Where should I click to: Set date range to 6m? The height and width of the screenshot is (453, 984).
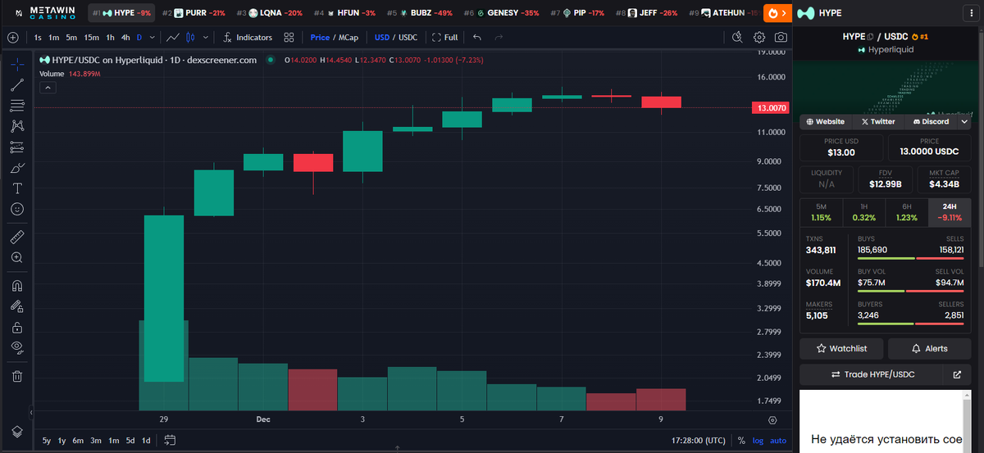(x=78, y=441)
